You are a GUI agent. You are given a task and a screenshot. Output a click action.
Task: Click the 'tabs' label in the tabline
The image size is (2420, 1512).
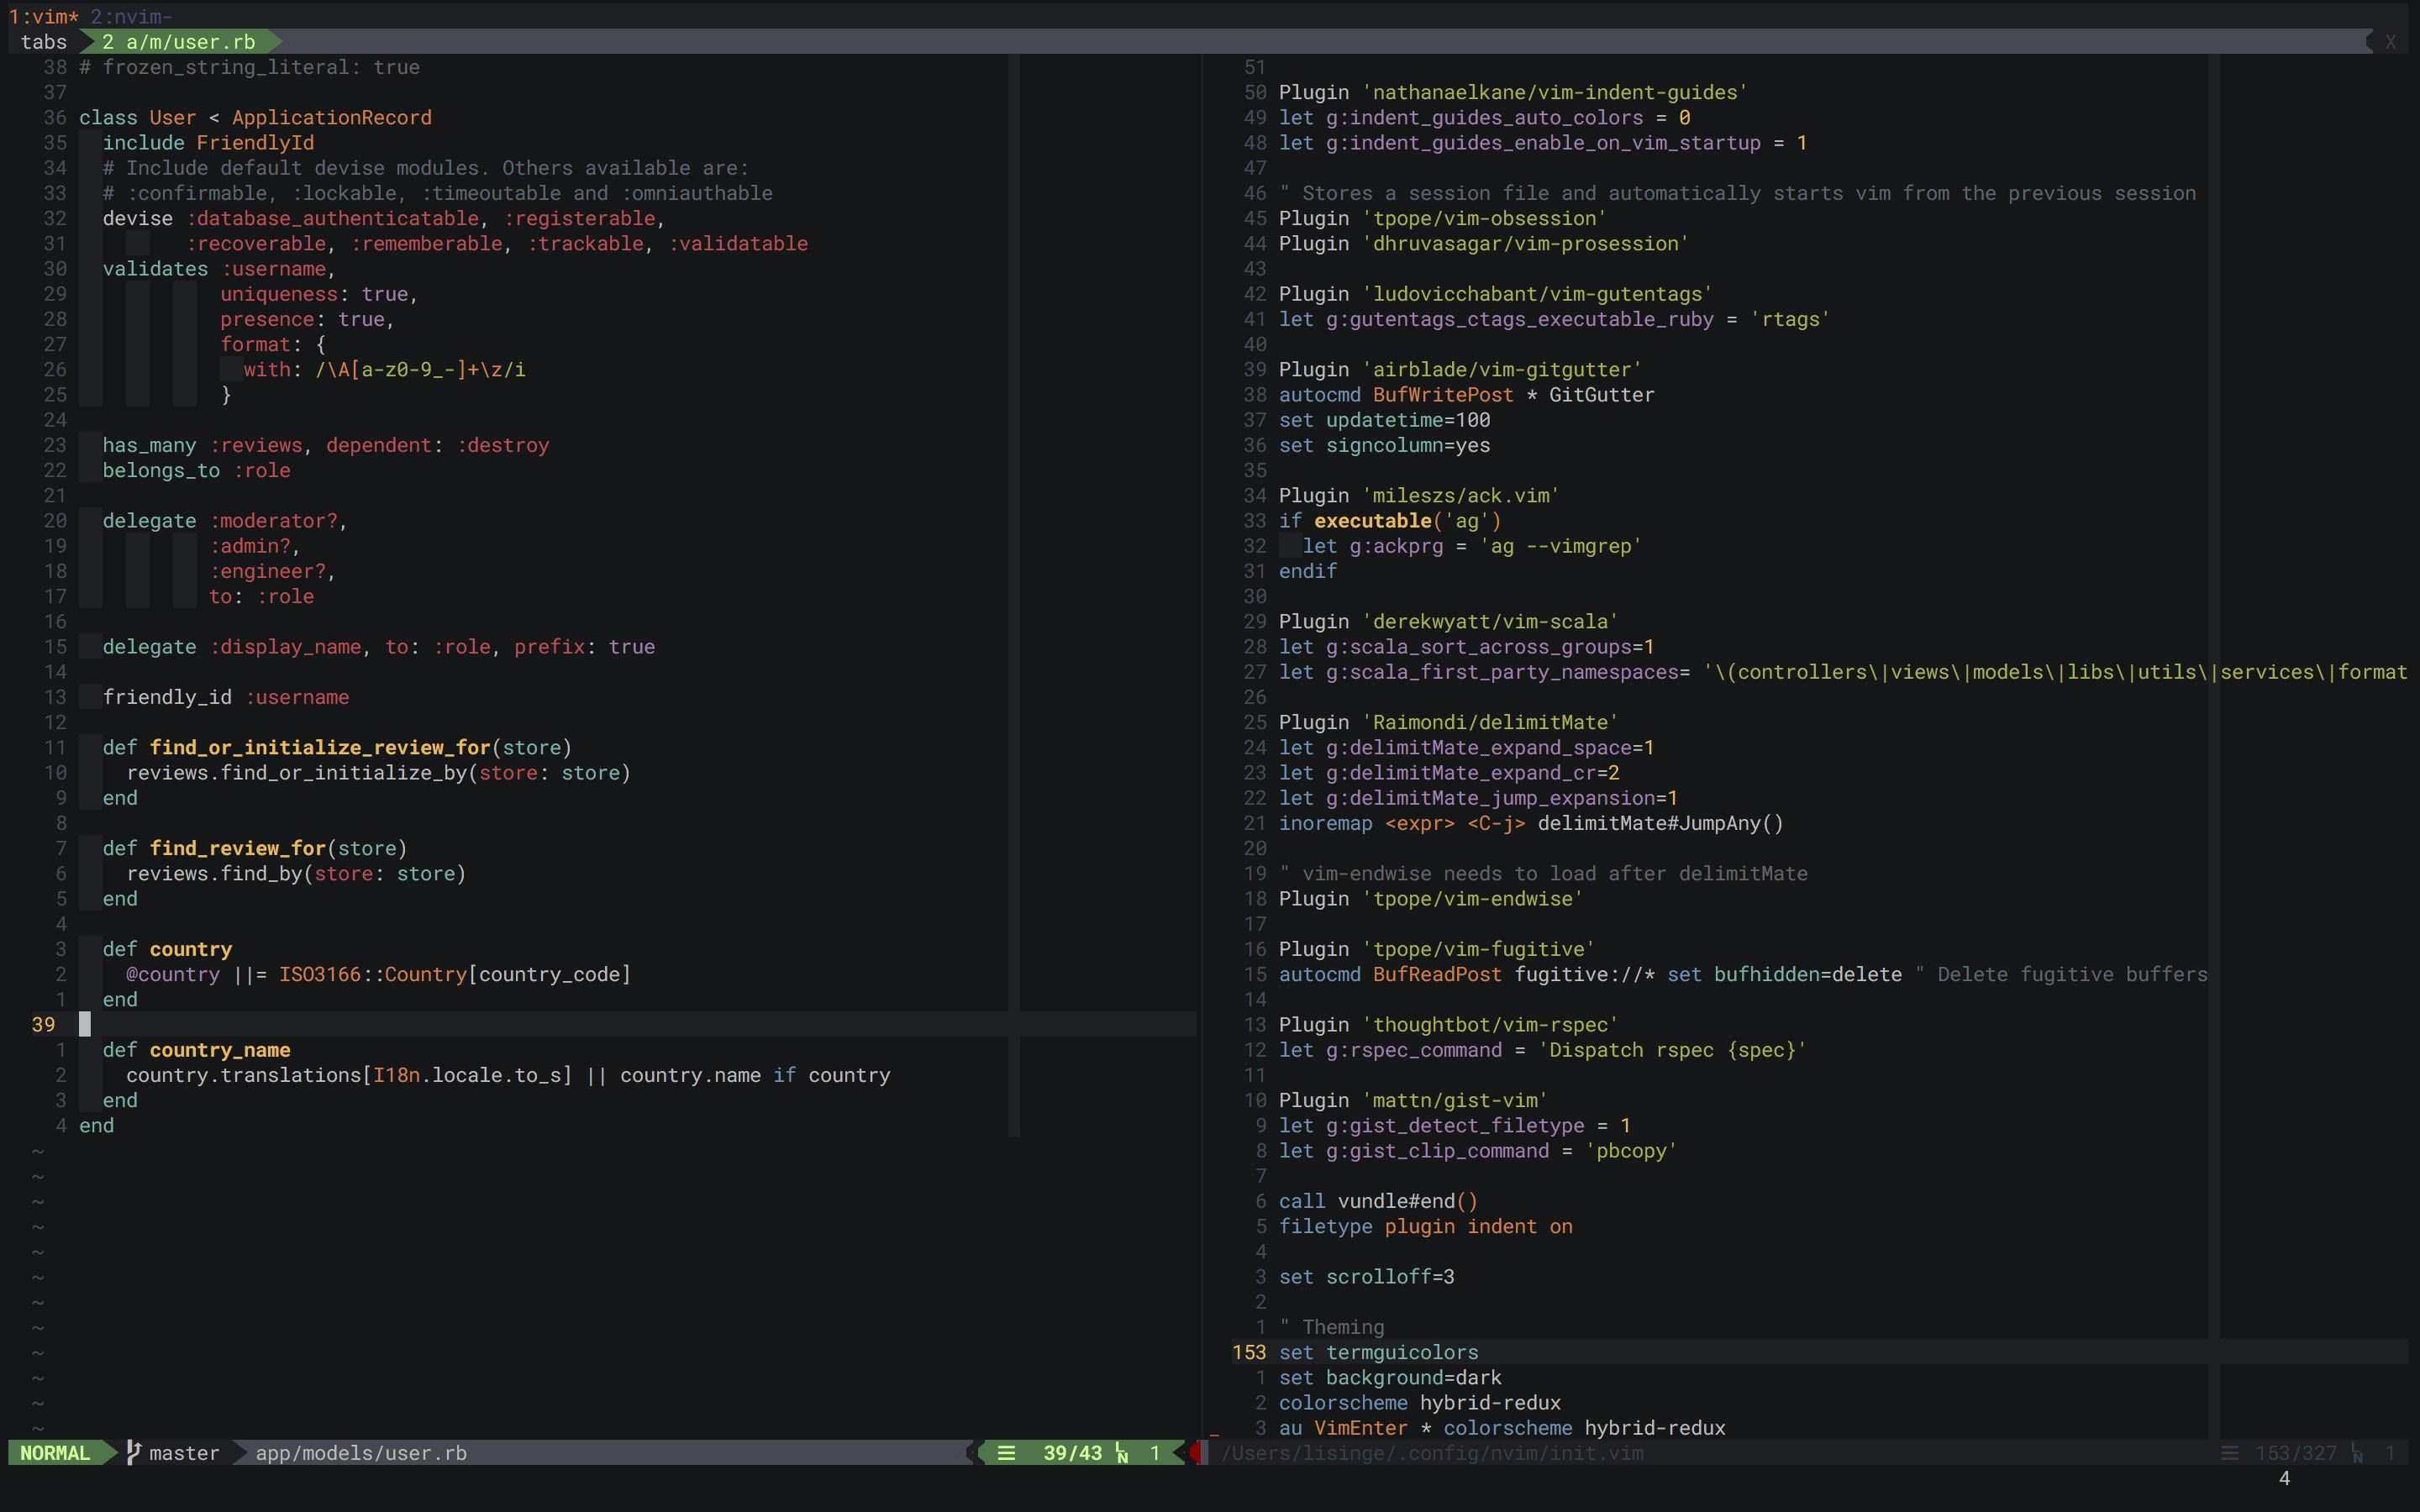click(44, 42)
